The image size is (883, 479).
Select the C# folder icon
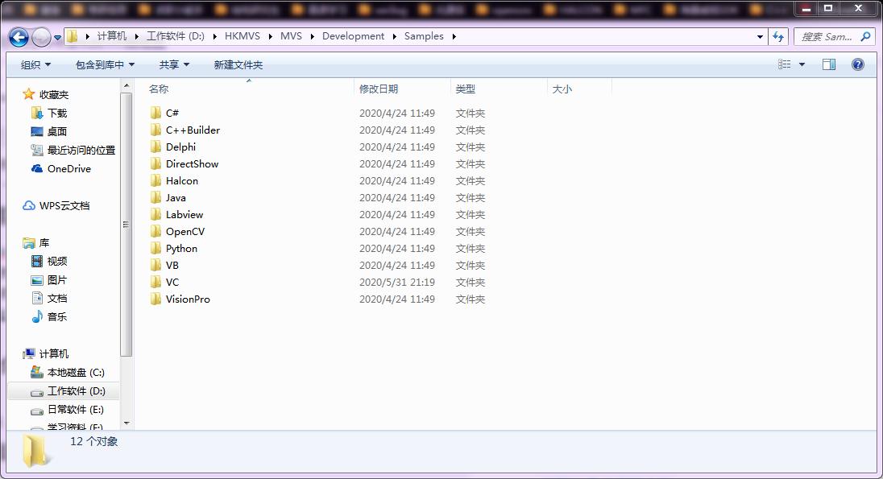pos(156,114)
